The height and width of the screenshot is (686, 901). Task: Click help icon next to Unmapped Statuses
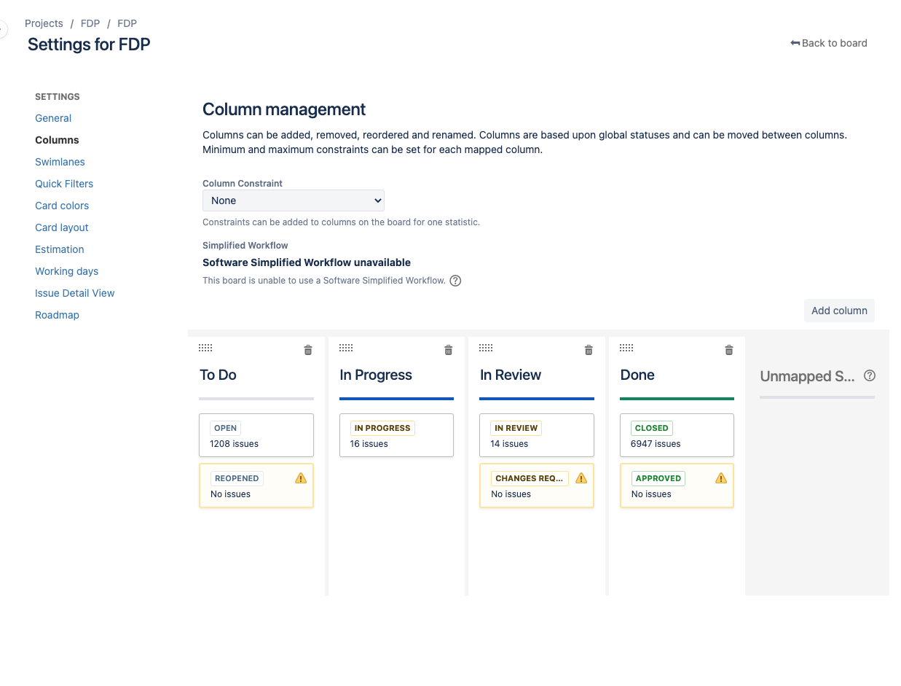[x=870, y=376]
